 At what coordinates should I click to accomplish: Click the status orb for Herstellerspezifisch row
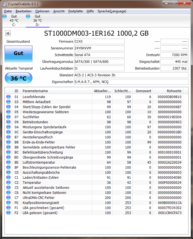[8, 137]
